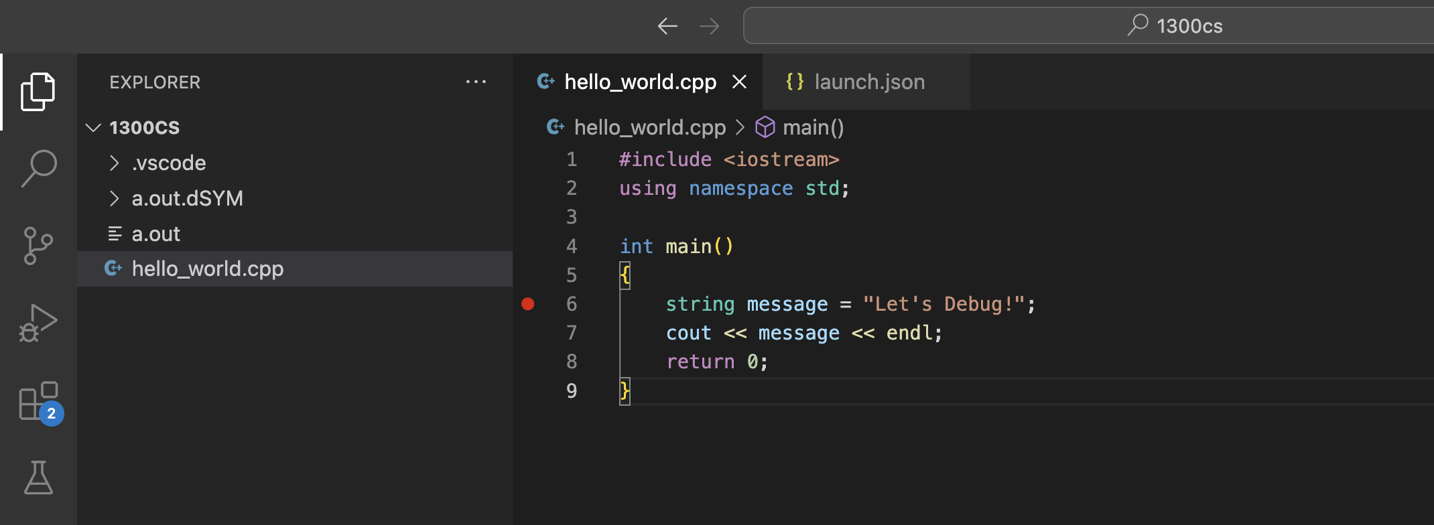Click '<iostream>' on line 1
The image size is (1434, 525).
coord(781,159)
